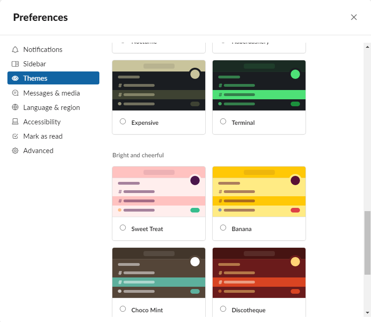Click the Notifications bell icon
Viewport: 371px width, 322px height.
point(15,50)
